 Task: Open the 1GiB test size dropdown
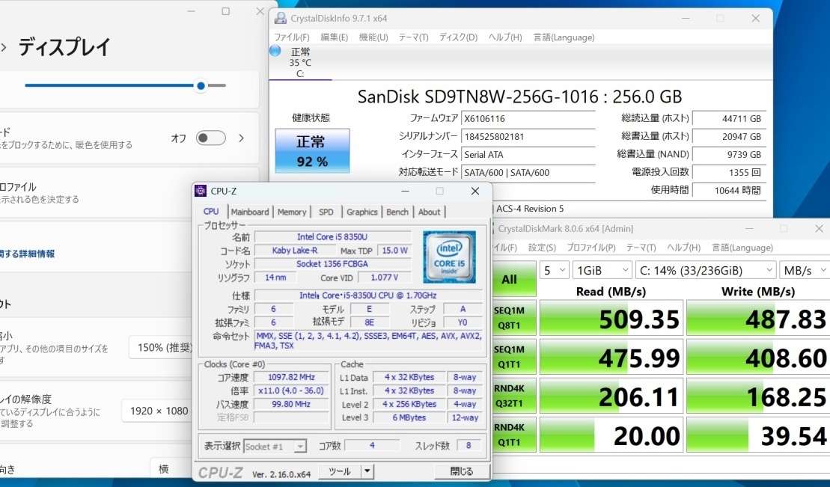tap(601, 270)
